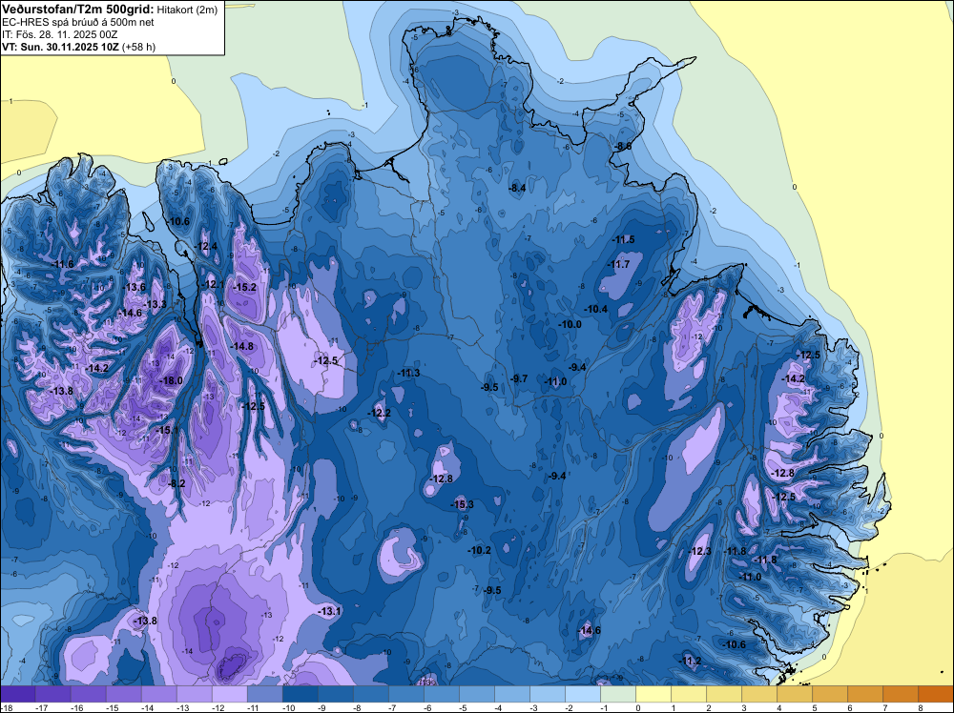The width and height of the screenshot is (954, 713).
Task: Click the -11.5 temperature value
Action: click(x=624, y=240)
